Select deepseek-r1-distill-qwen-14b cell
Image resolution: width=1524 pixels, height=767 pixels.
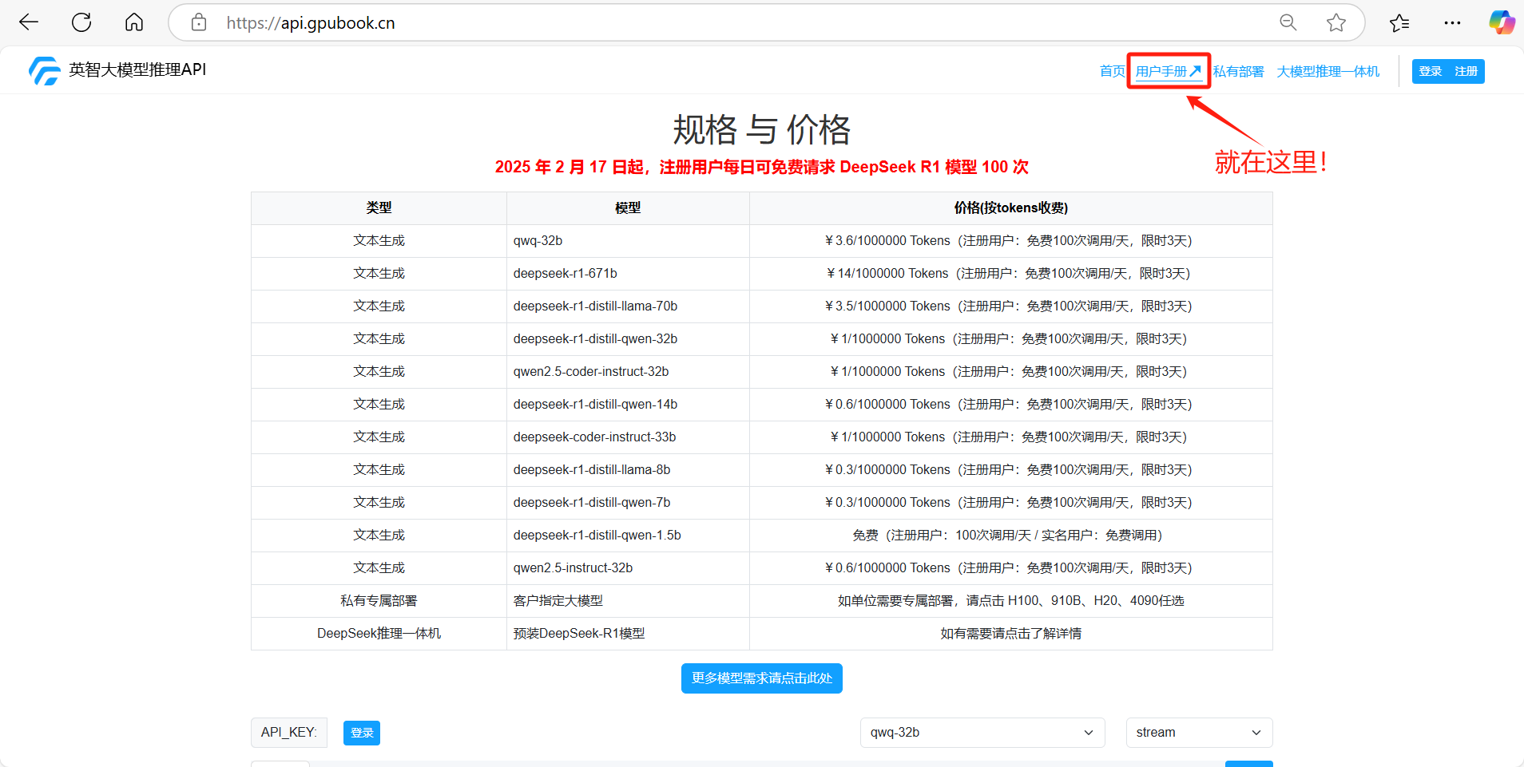628,405
